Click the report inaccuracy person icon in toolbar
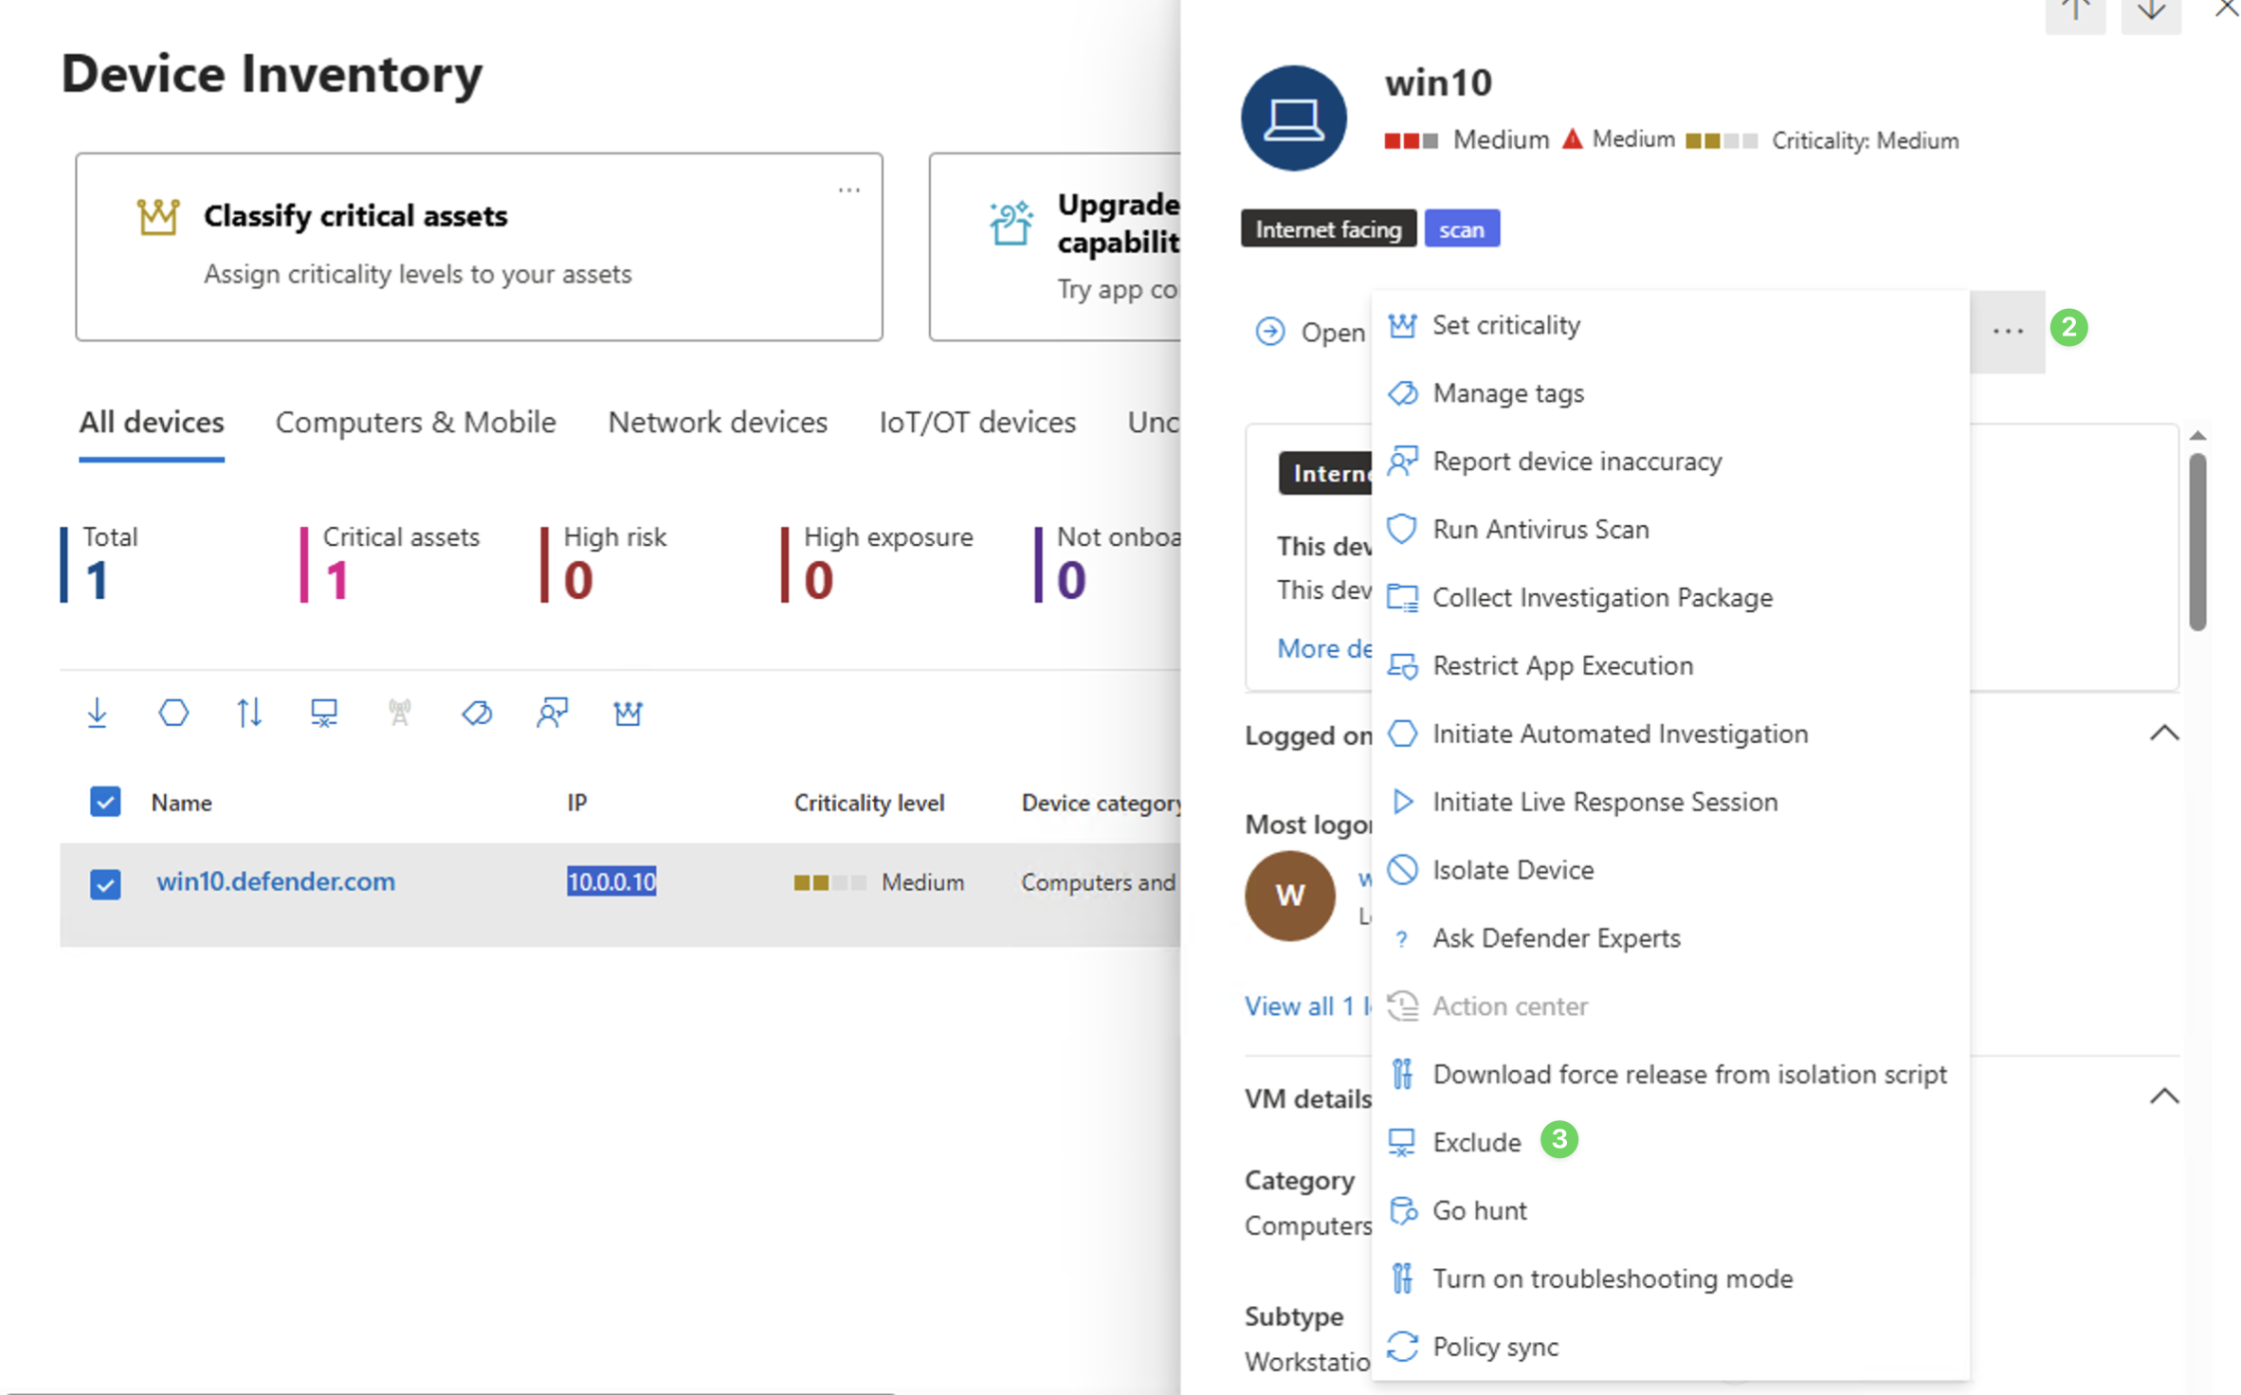 pyautogui.click(x=552, y=713)
